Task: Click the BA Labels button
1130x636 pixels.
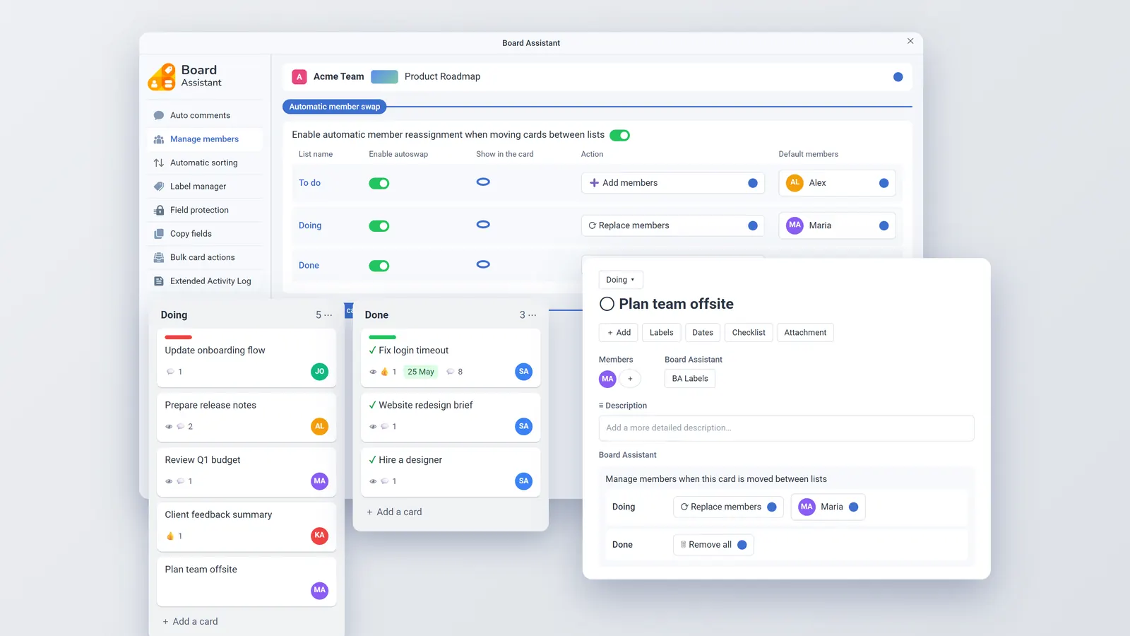Action: click(690, 379)
